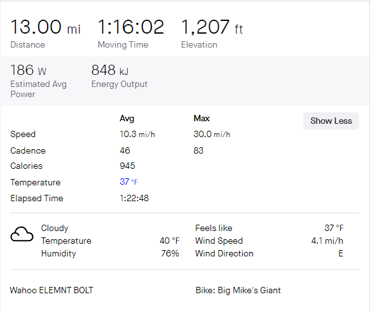Viewport: 370px width, 311px height.
Task: Click the 13.00 mi distance value
Action: [45, 27]
